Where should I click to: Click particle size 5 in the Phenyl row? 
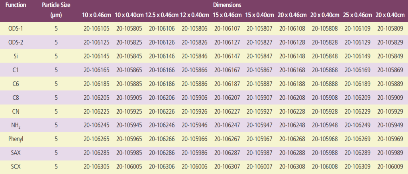click(56, 139)
